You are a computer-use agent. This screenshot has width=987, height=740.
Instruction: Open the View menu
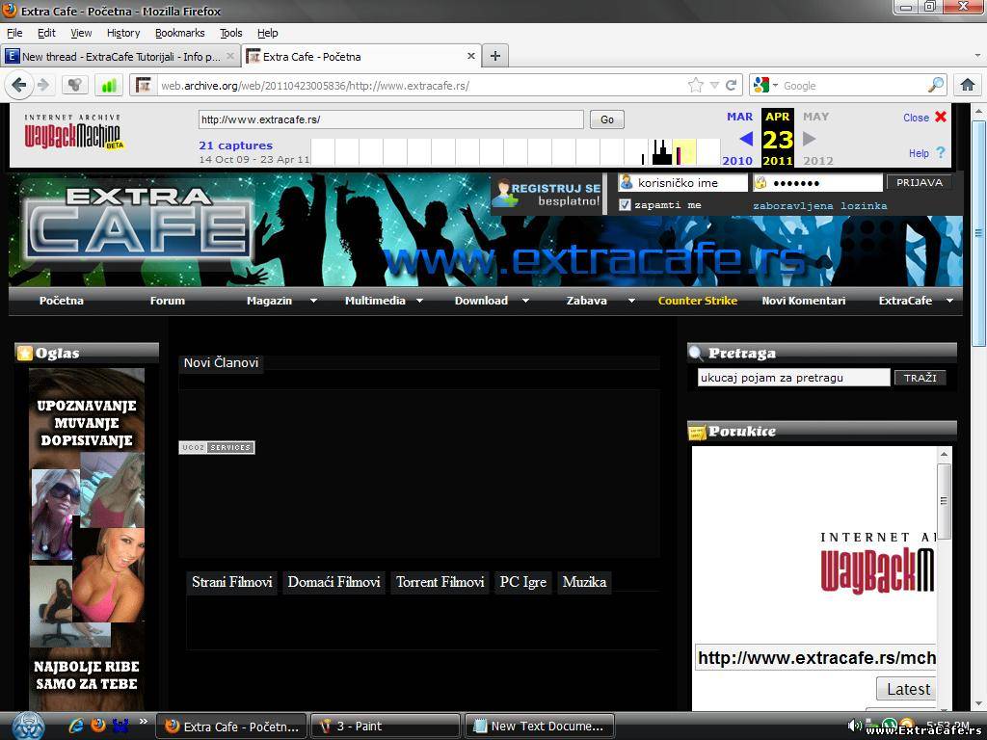(81, 33)
